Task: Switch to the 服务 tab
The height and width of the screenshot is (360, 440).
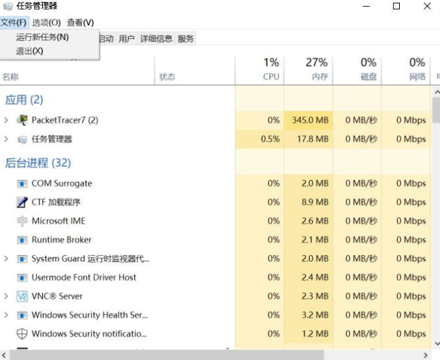Action: [186, 39]
